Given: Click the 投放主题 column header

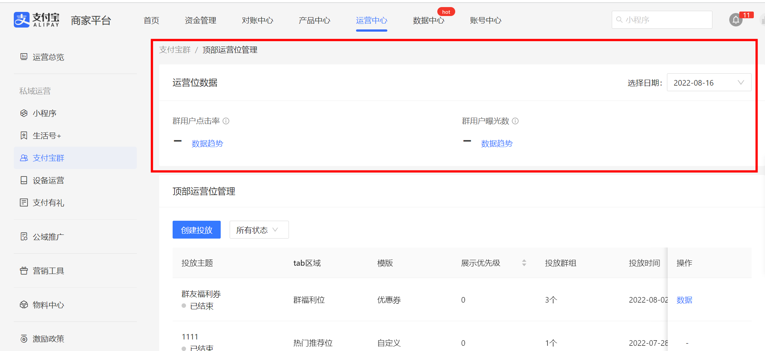Looking at the screenshot, I should pyautogui.click(x=197, y=263).
